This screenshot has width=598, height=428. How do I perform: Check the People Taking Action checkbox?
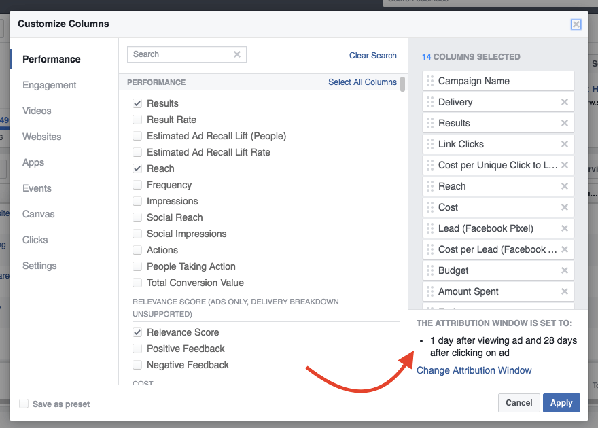coord(137,266)
